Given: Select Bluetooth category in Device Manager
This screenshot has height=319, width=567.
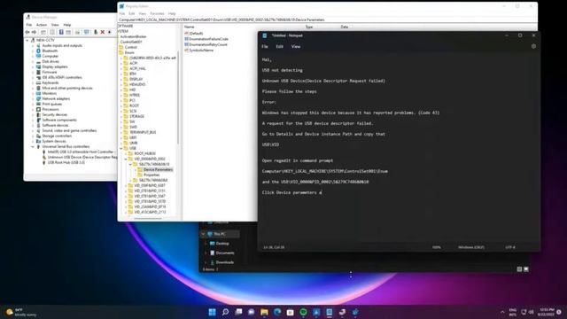Looking at the screenshot, I should [x=50, y=51].
